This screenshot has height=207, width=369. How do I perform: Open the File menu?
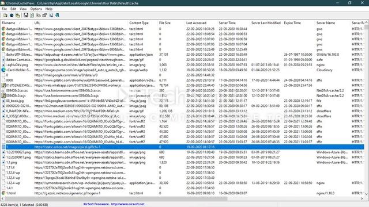(4, 9)
